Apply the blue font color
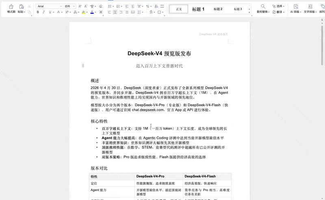 (92, 12)
